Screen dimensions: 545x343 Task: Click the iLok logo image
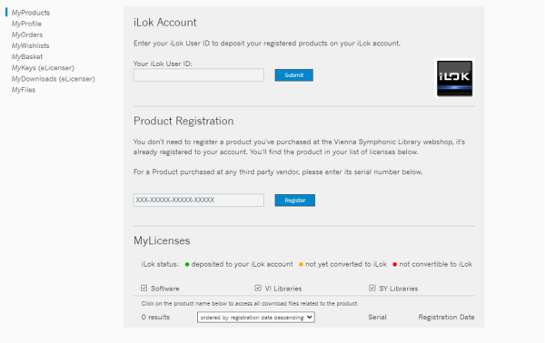454,78
